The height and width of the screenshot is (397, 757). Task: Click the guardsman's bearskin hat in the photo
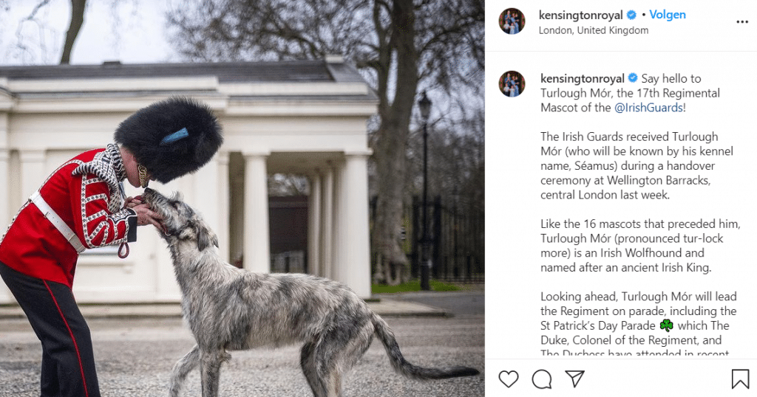[x=169, y=139]
